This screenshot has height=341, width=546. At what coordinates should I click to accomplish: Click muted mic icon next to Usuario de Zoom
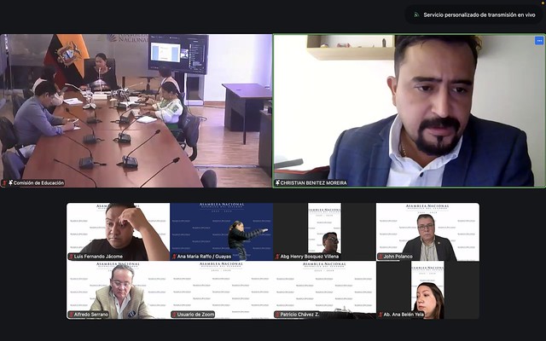pos(174,315)
